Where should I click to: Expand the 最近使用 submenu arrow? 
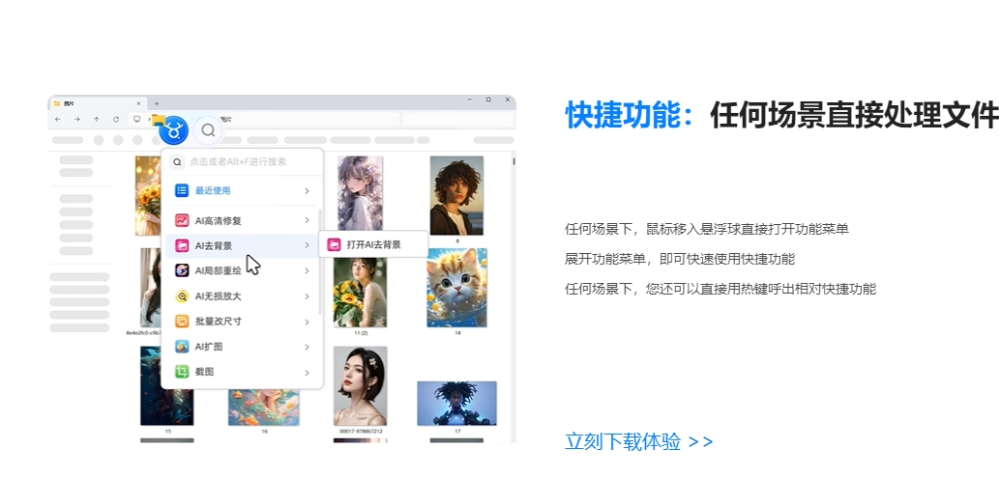coord(307,190)
